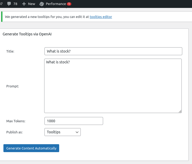Click the Performance cube icon

(x=42, y=4)
